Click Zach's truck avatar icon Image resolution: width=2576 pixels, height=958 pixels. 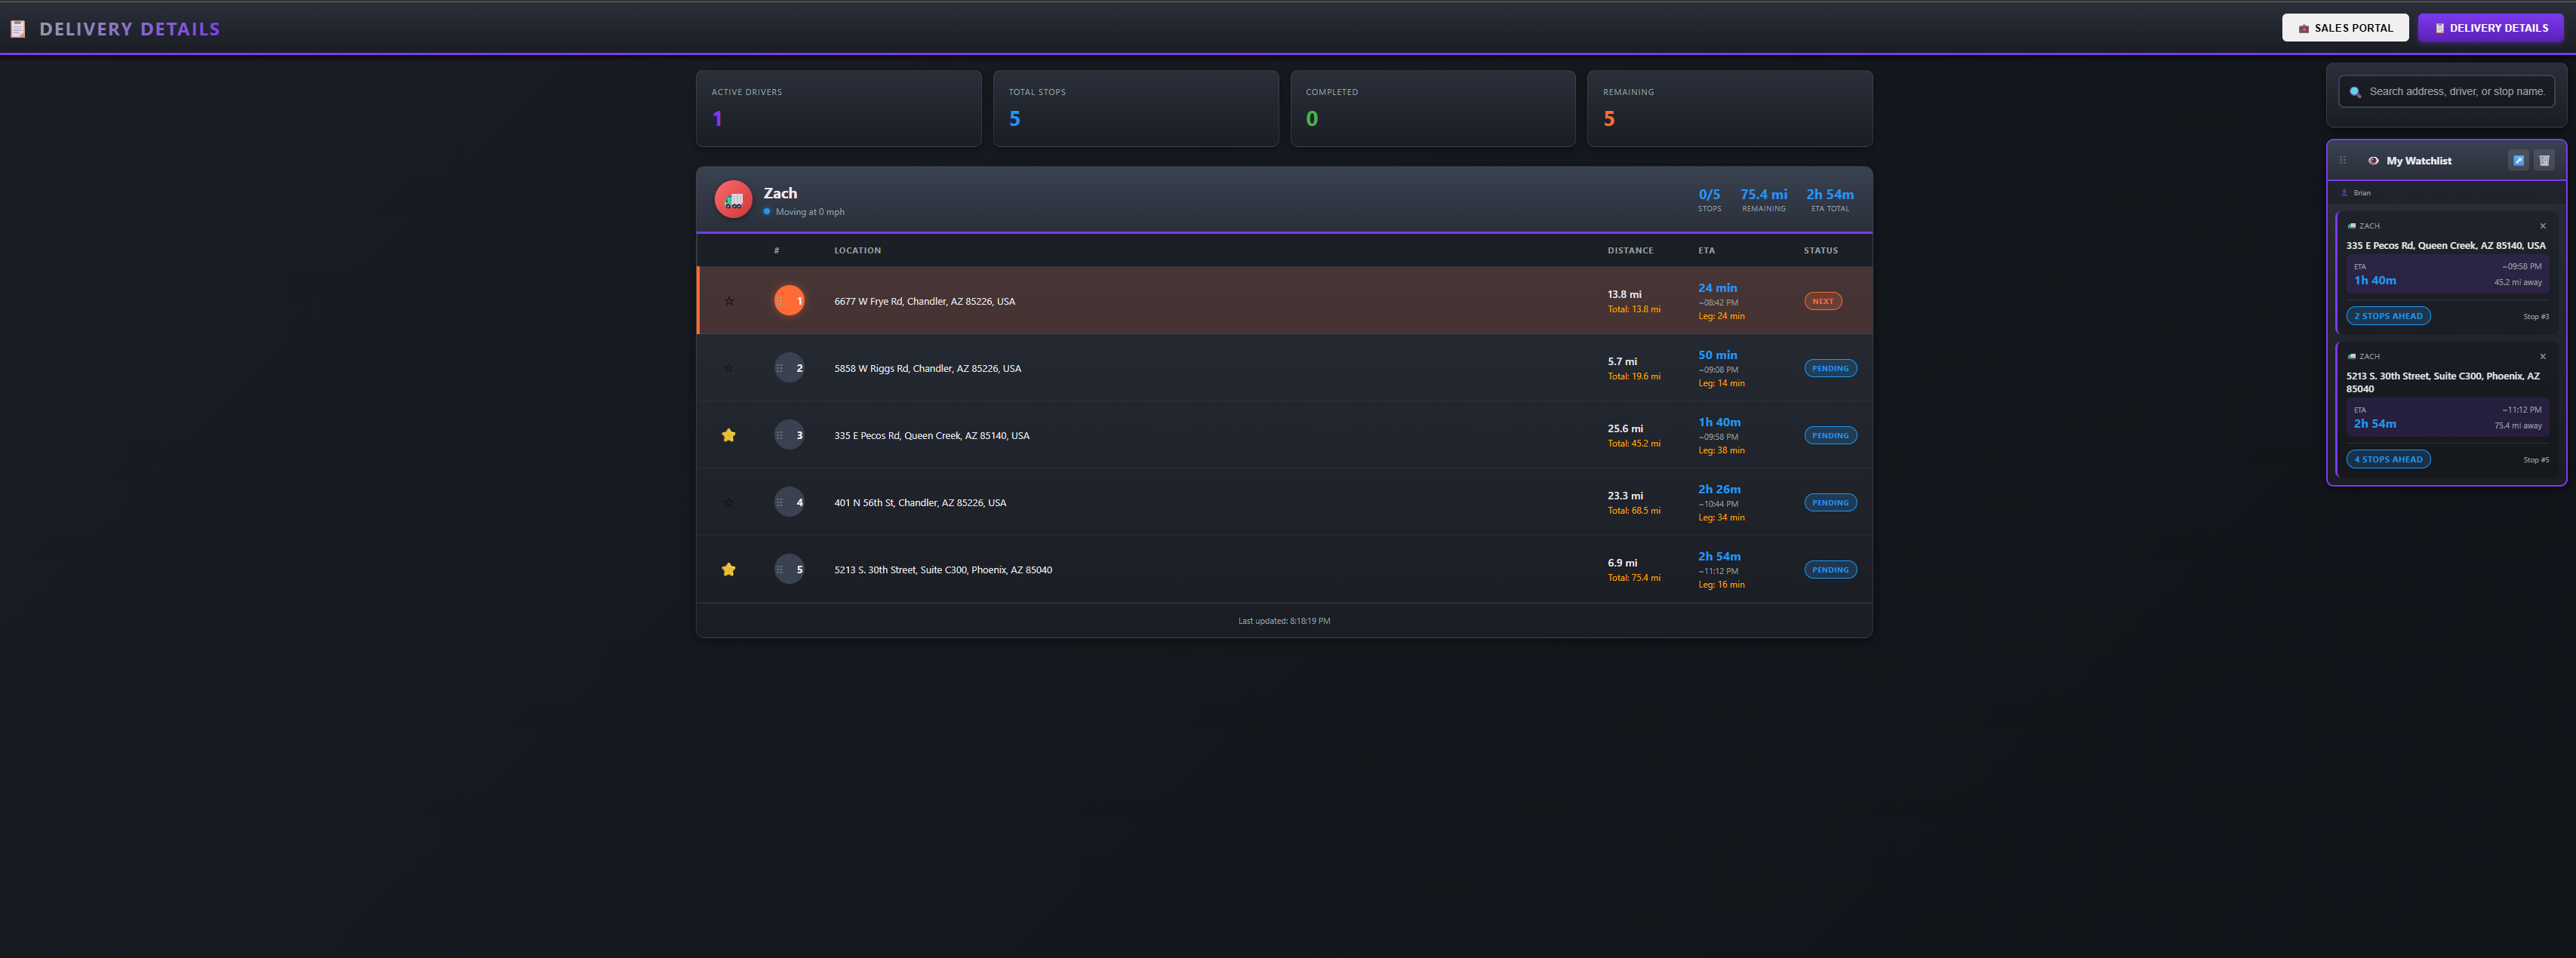coord(733,200)
